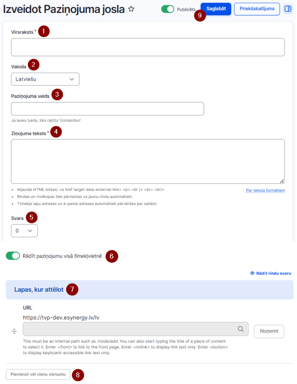Click Pievienot vēl vienu vienumu button
This screenshot has height=384, width=297.
38,374
